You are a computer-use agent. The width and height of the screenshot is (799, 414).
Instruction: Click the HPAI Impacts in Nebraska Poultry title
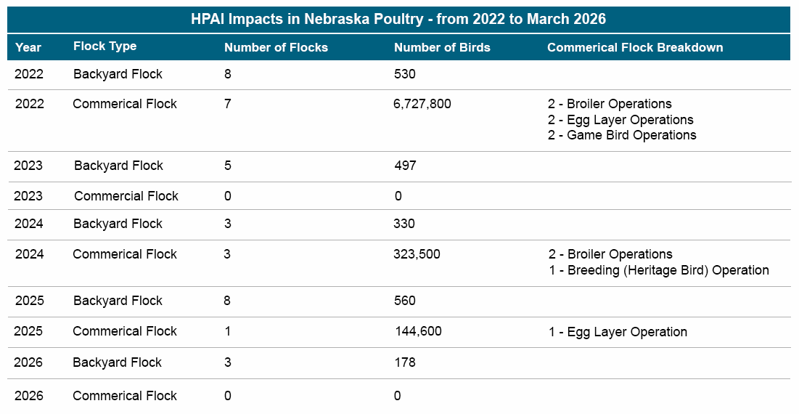pos(398,19)
